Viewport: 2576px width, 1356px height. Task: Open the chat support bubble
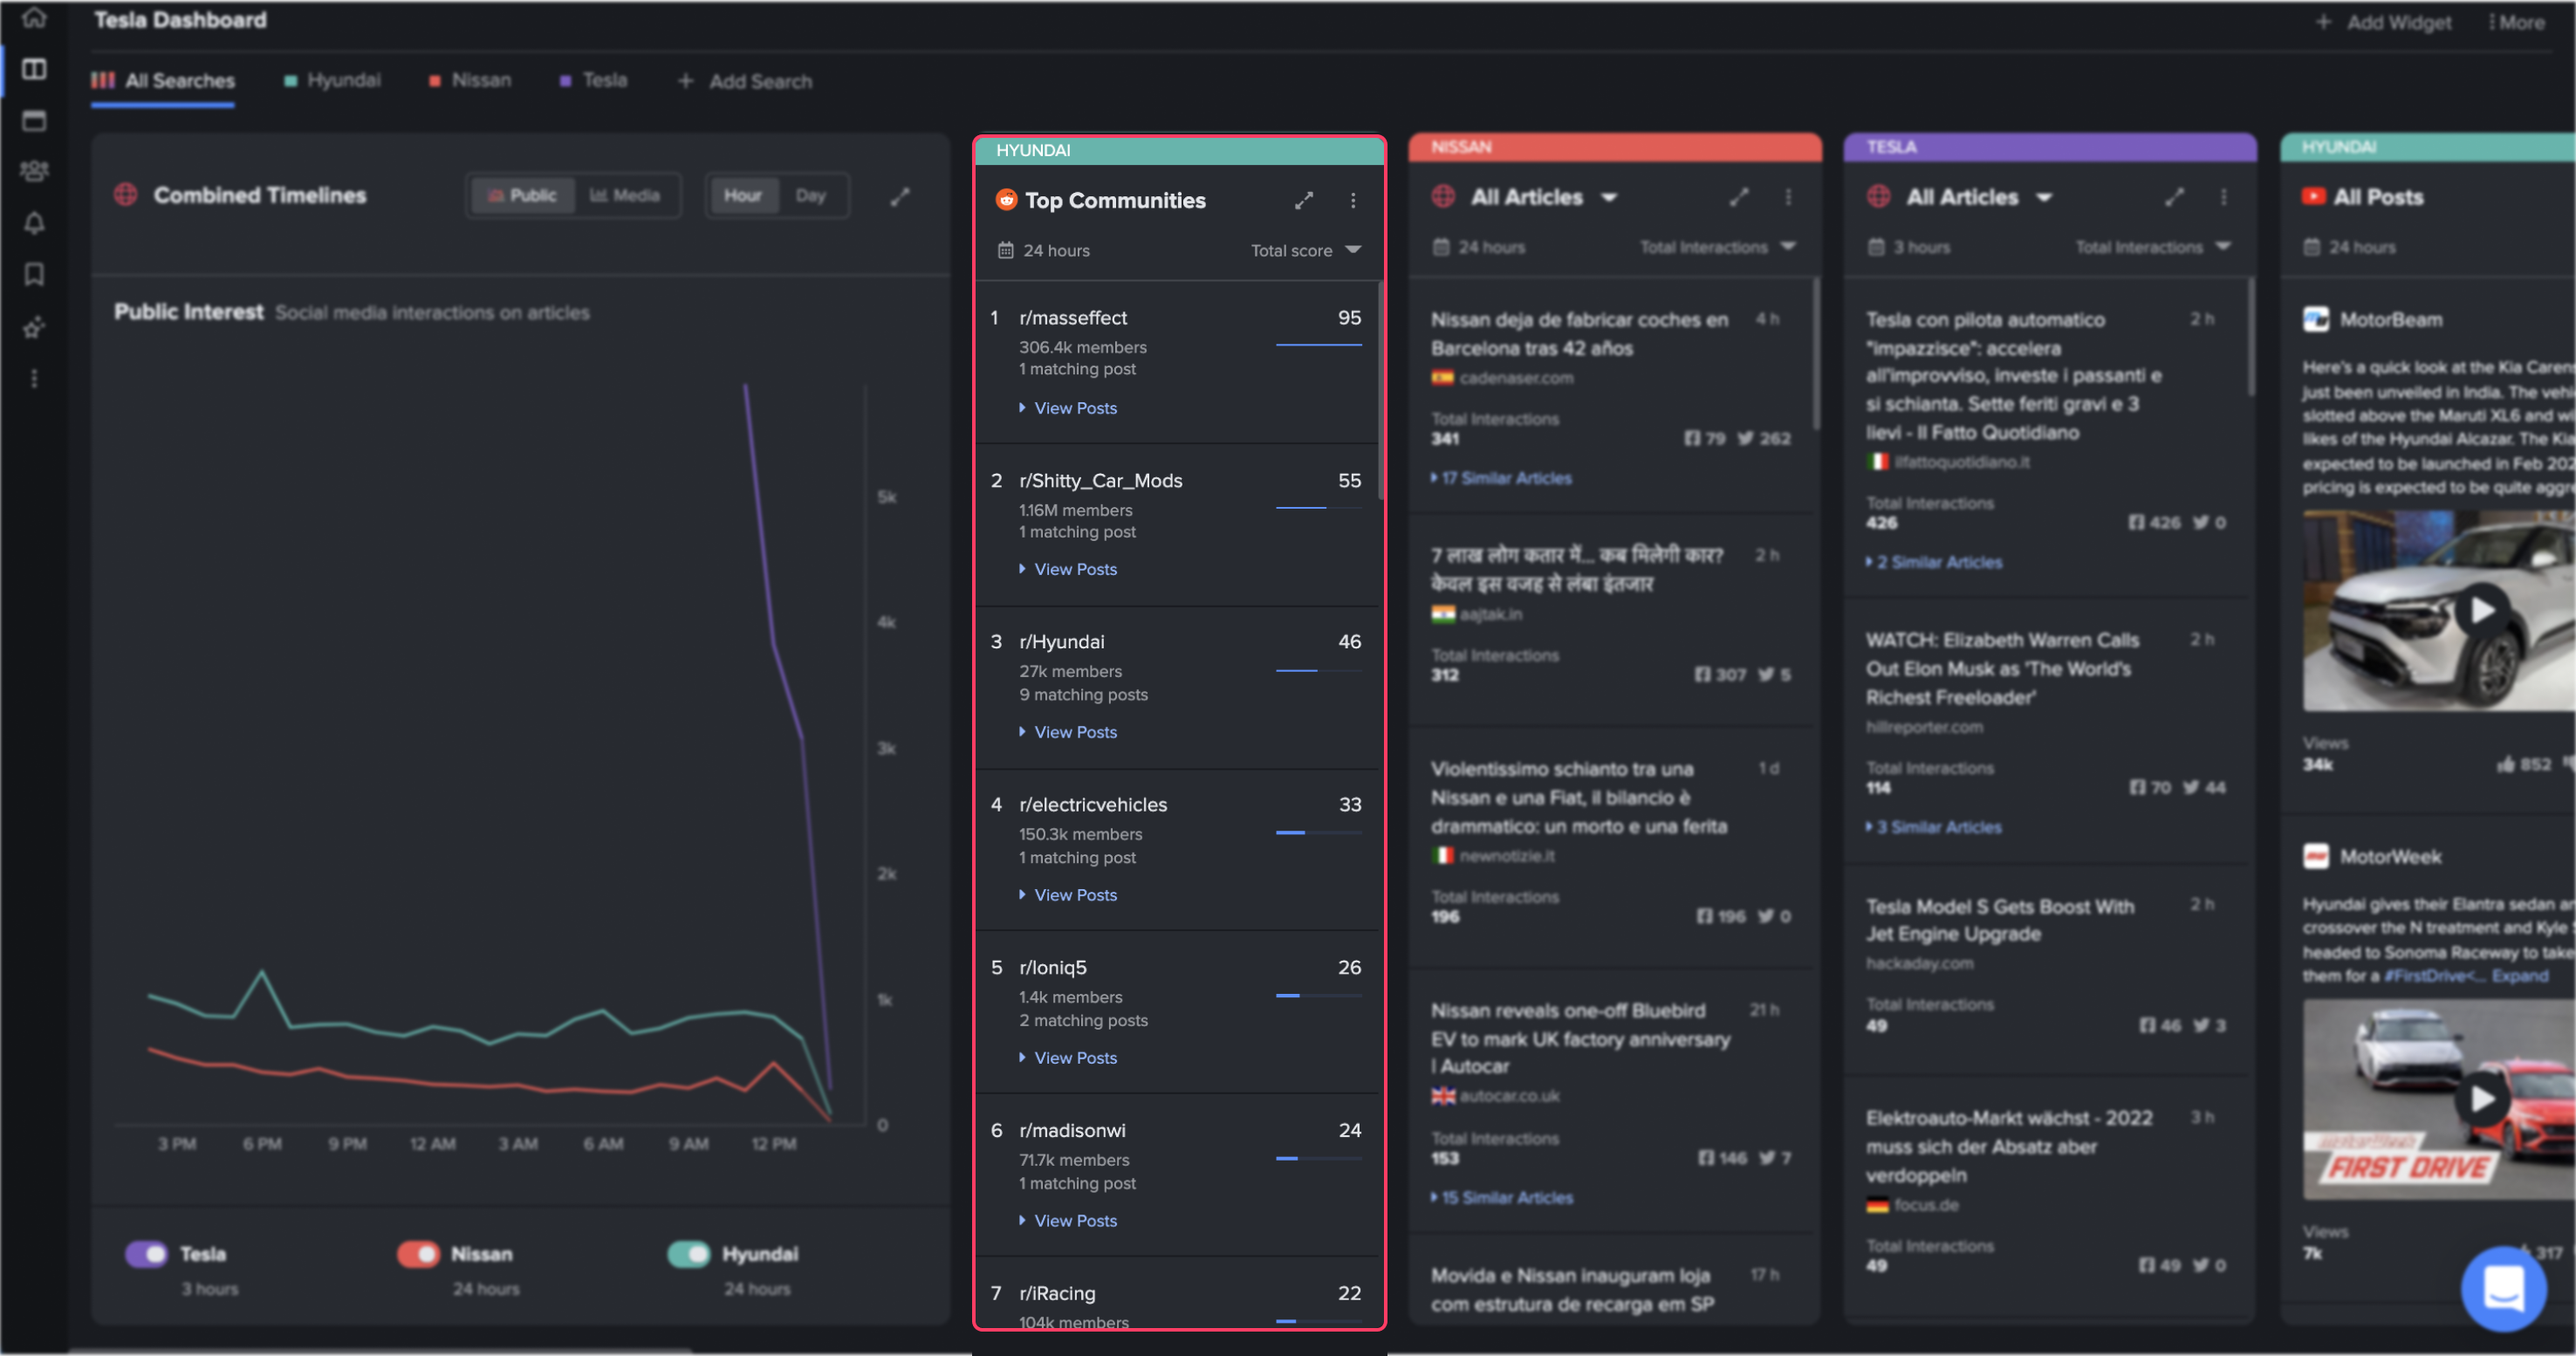(x=2504, y=1288)
